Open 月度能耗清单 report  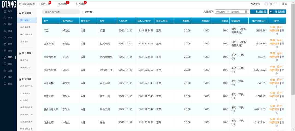point(26,122)
